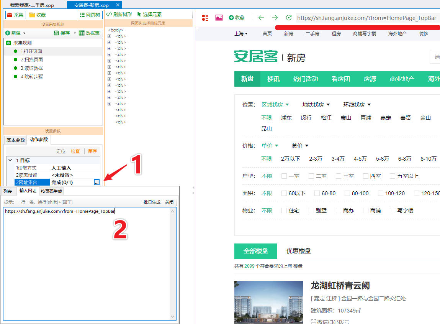
Task: Click the 定位 link
Action: [x=61, y=151]
